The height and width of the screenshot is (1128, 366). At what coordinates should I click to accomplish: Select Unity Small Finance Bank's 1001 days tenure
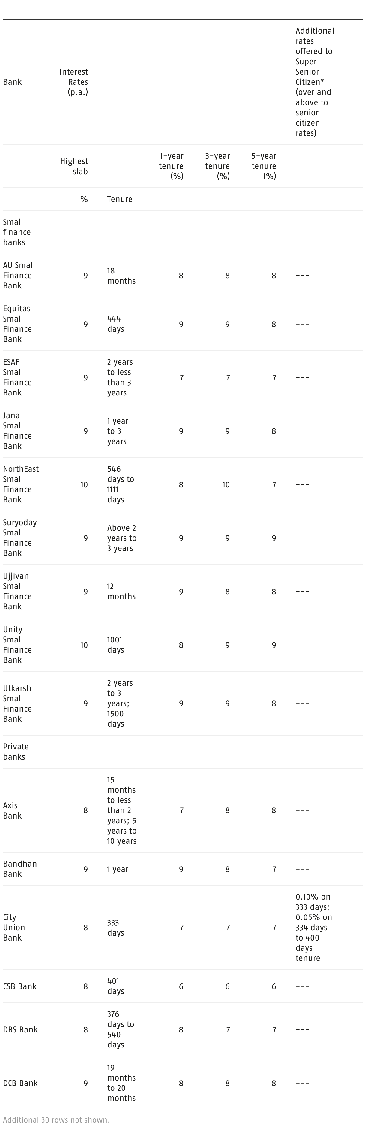pos(116,645)
